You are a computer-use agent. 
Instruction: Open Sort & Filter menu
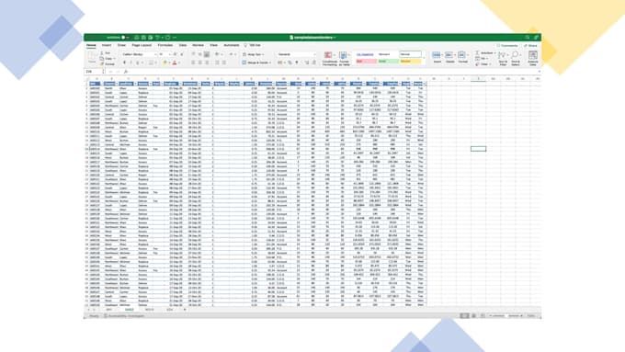[x=503, y=58]
